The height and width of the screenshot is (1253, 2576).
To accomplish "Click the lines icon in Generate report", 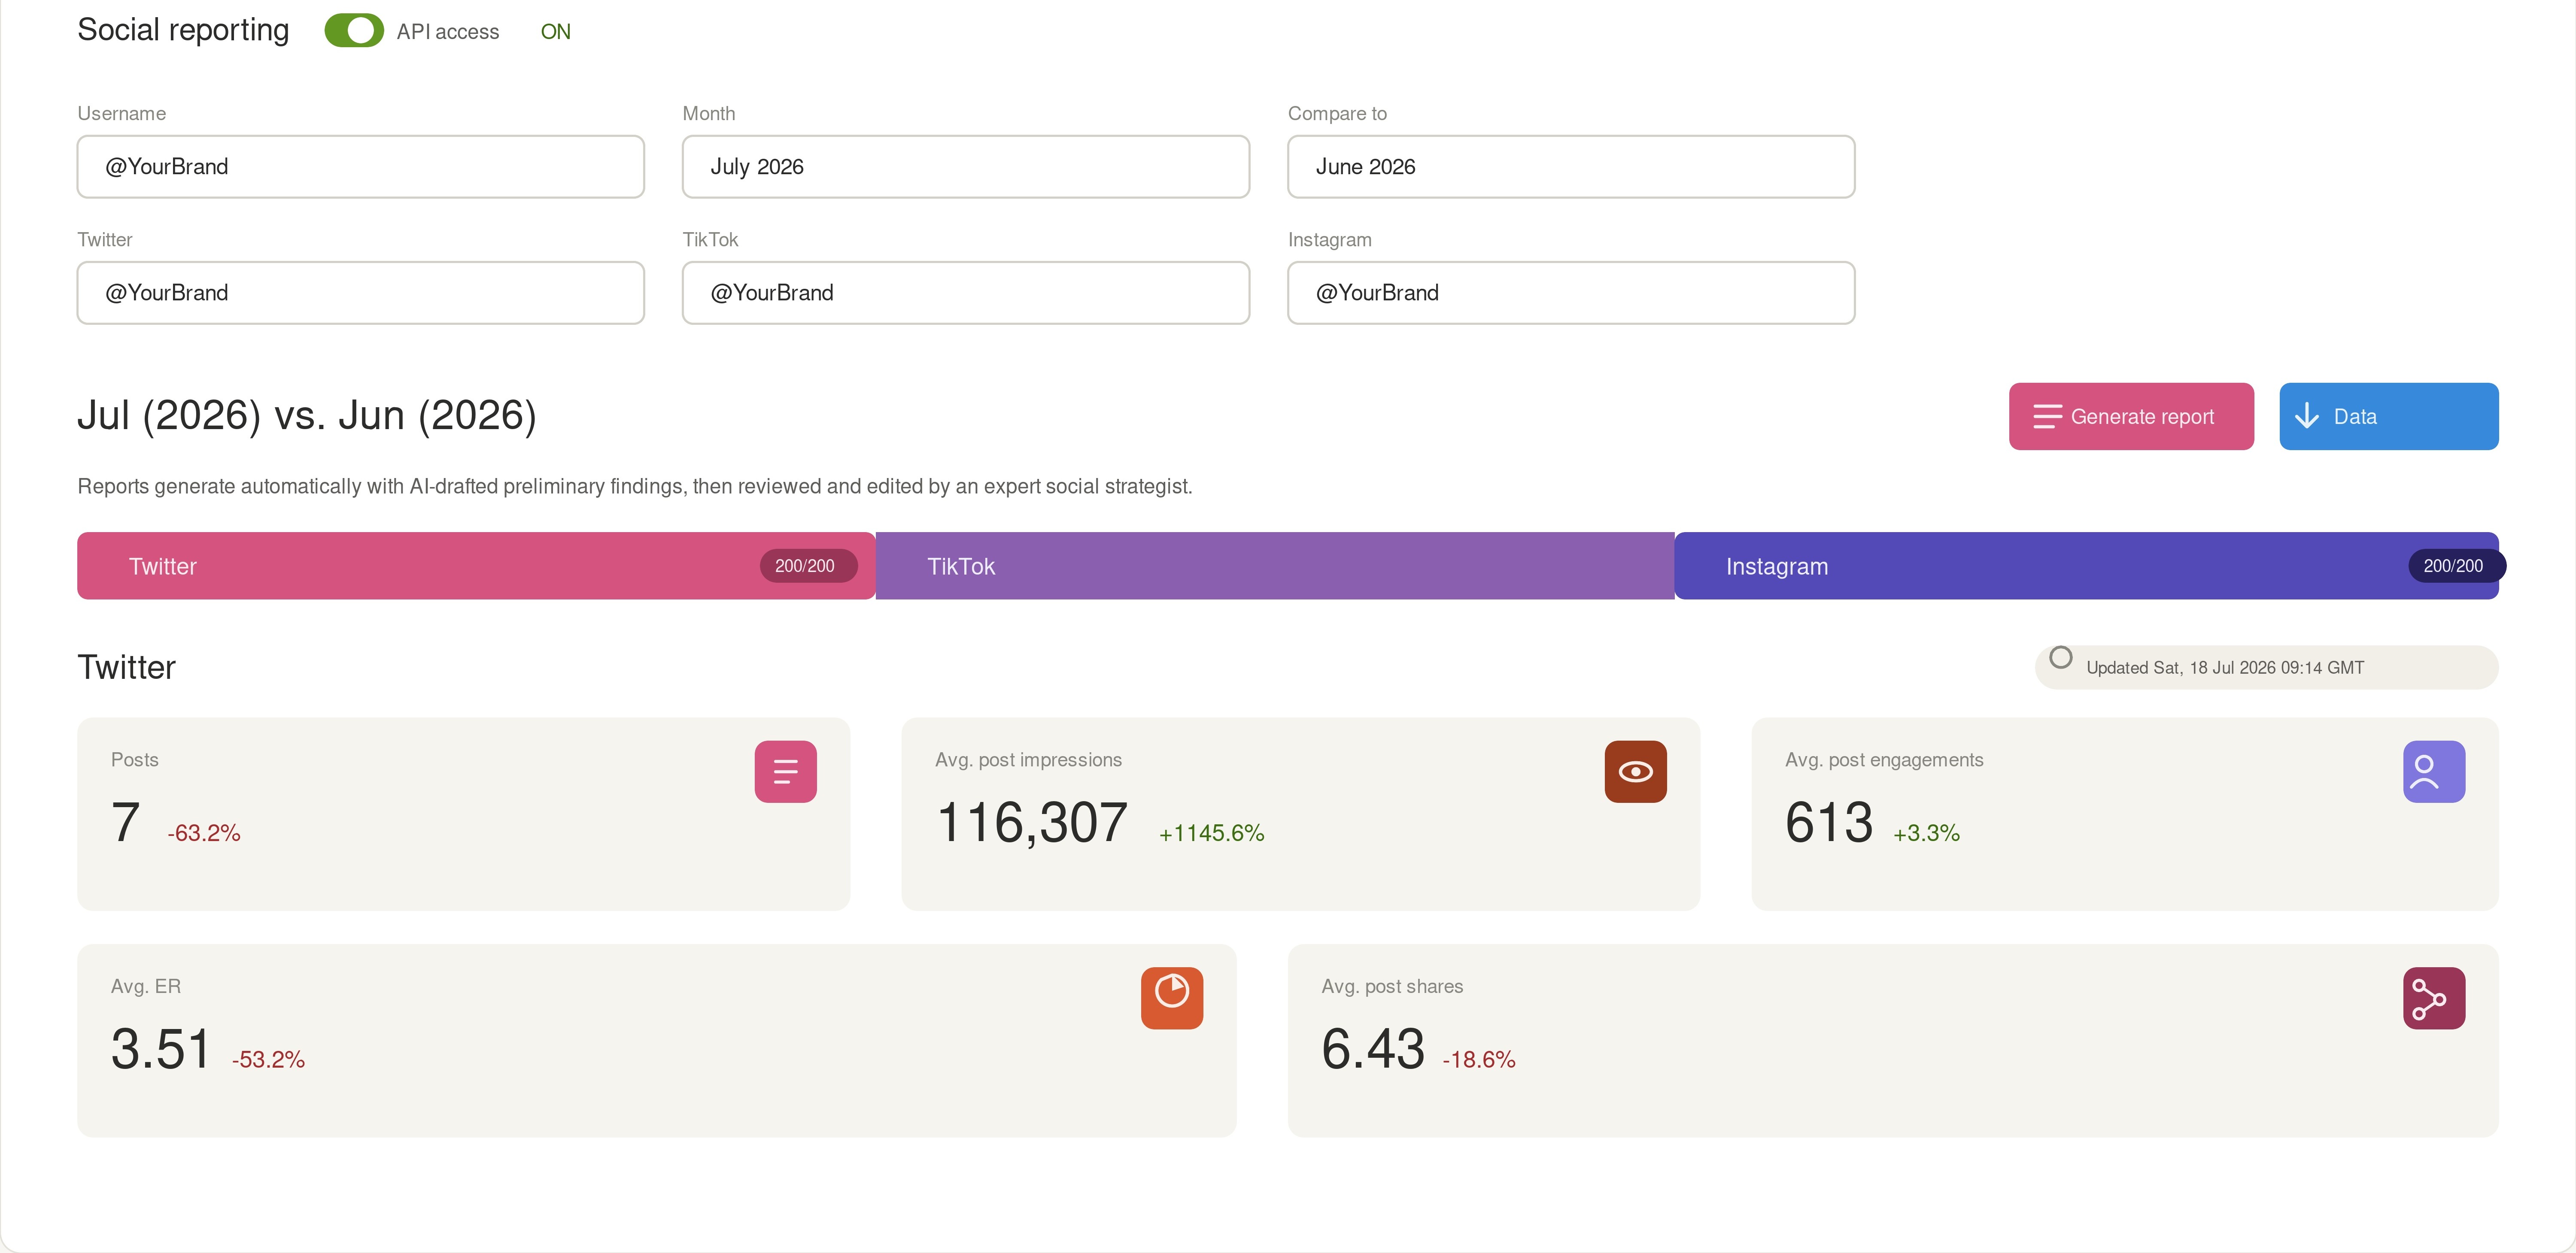I will pos(2047,417).
